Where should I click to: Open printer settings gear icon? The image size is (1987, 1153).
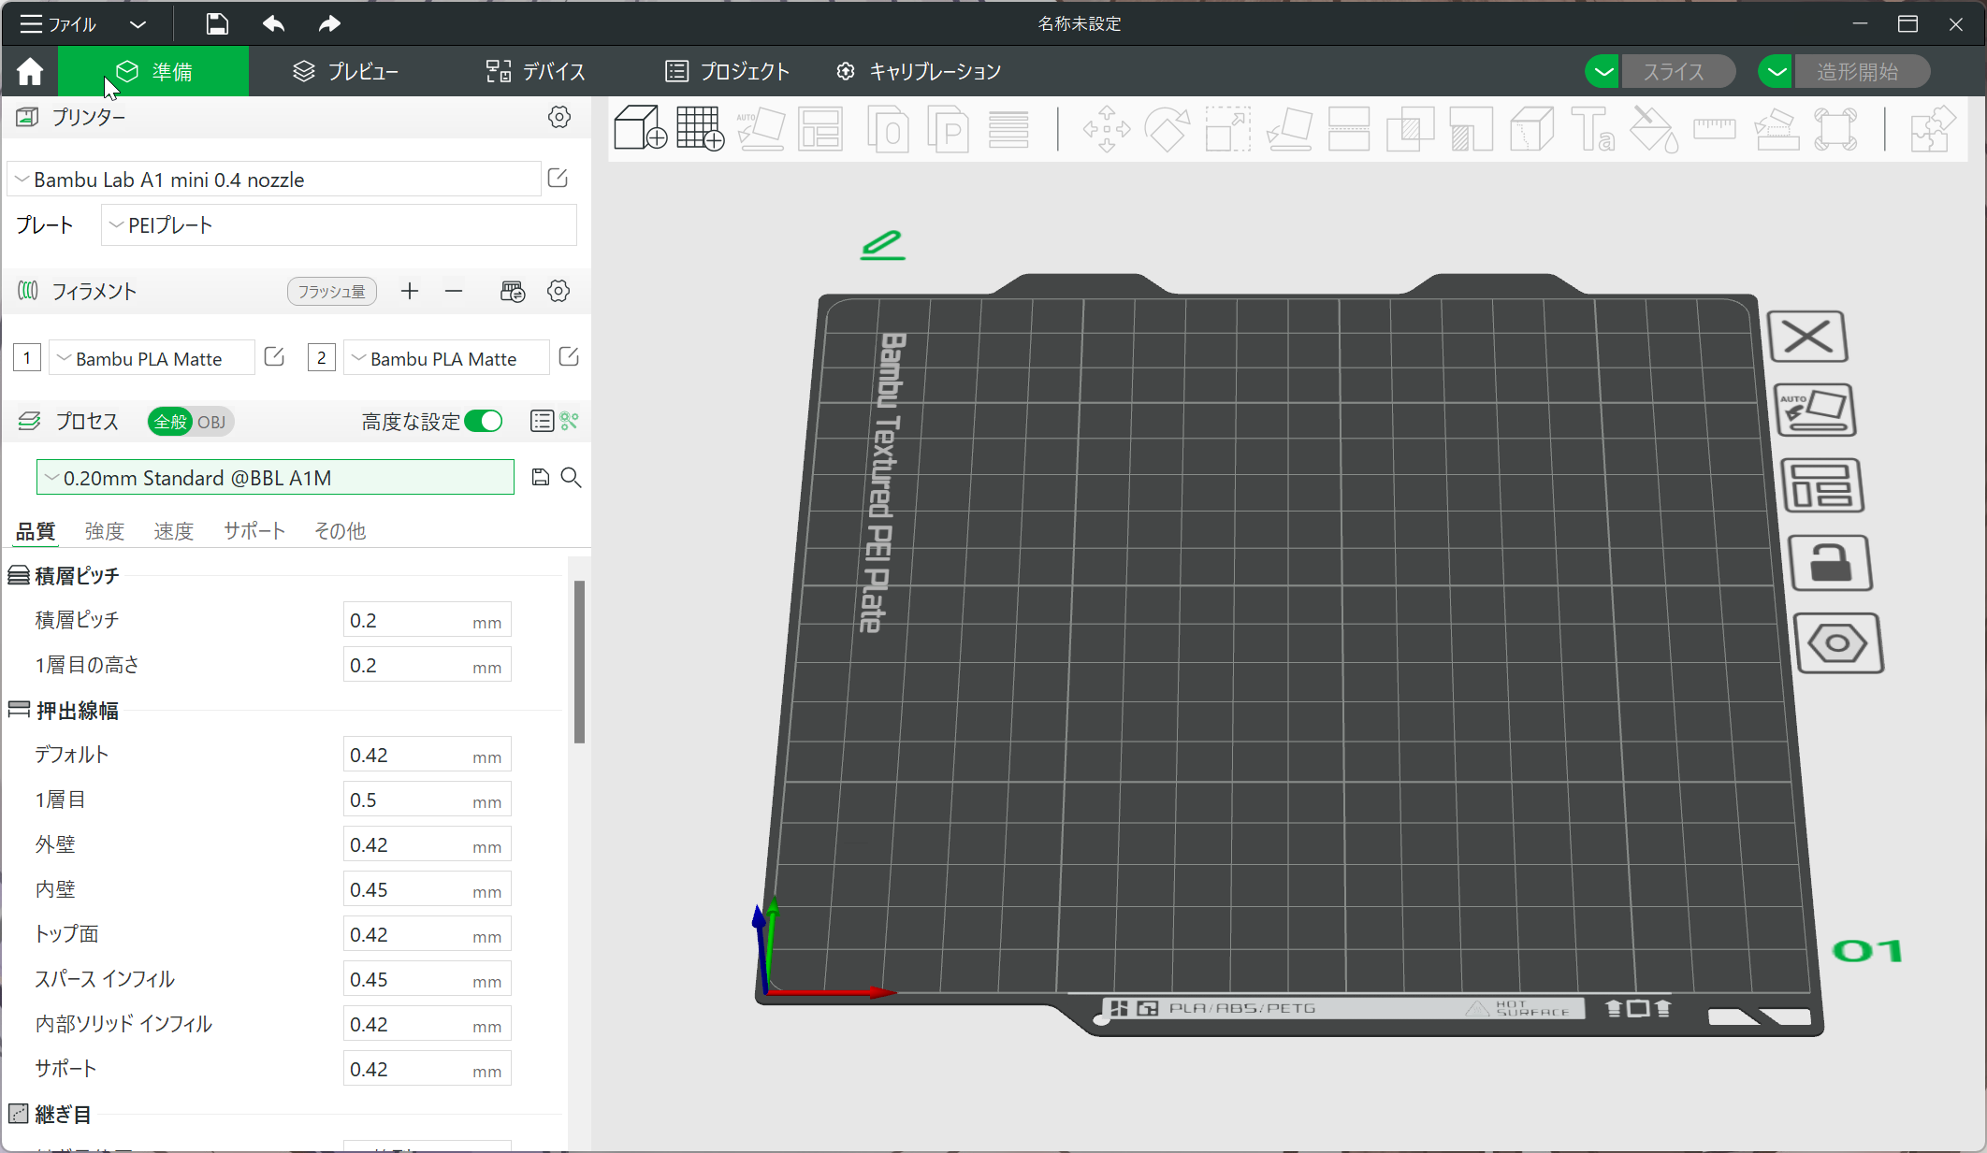[558, 117]
